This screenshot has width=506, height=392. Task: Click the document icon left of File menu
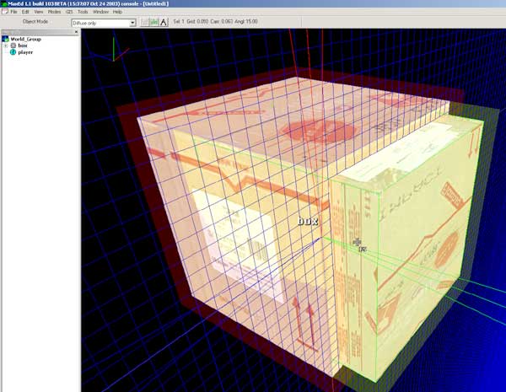tap(5, 12)
